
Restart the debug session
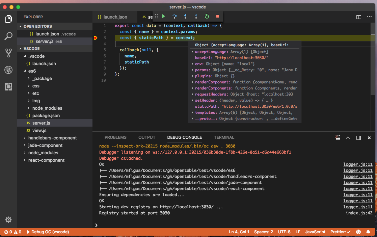point(207,16)
